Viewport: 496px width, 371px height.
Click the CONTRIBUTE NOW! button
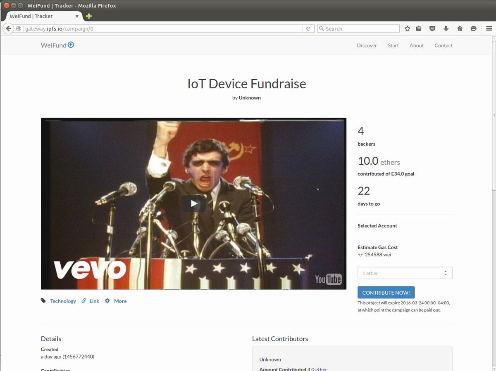click(x=386, y=293)
